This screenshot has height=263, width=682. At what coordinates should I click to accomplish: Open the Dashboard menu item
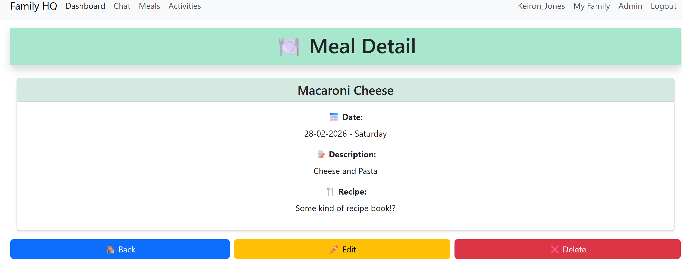coord(85,6)
